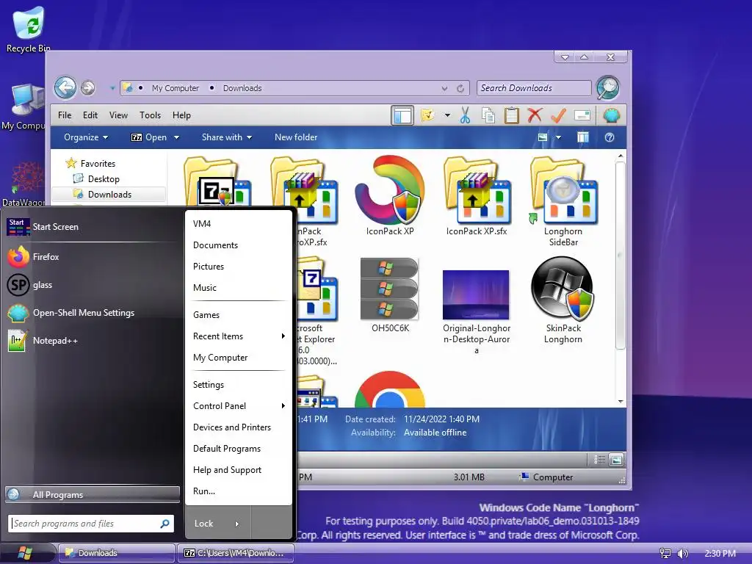This screenshot has height=564, width=752.
Task: Click the network tray icon
Action: click(x=665, y=554)
